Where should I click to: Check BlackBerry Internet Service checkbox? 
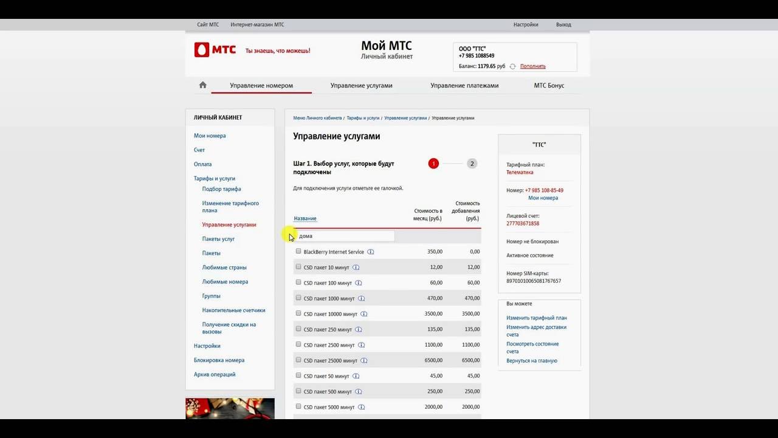click(x=298, y=251)
